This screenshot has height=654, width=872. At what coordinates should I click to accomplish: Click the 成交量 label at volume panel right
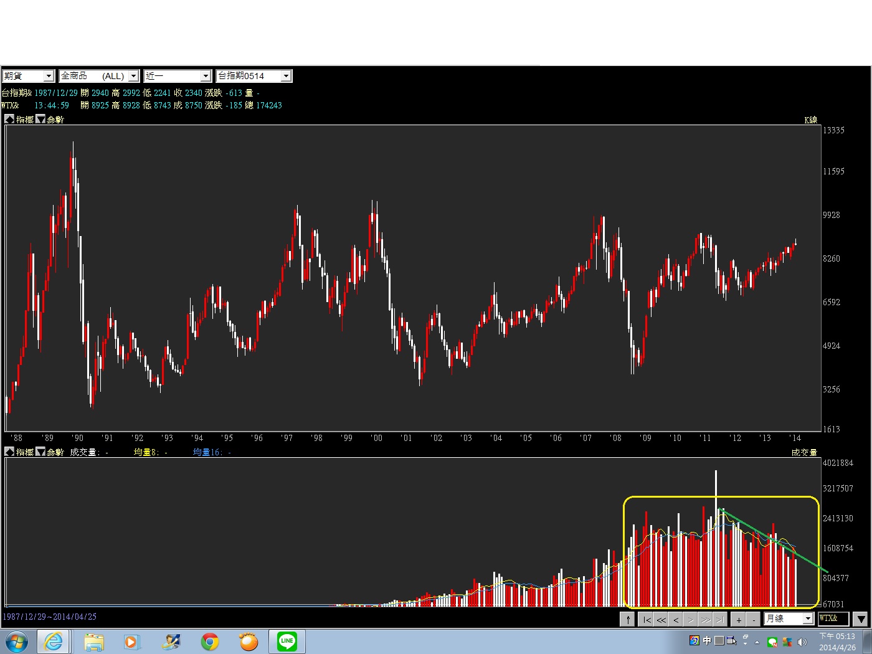tap(804, 452)
